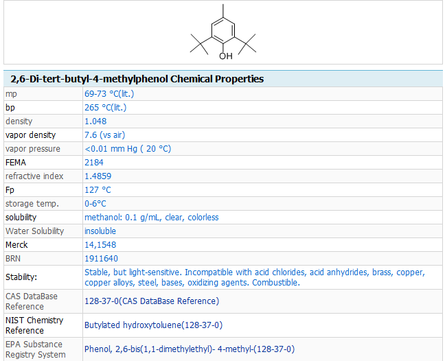Click the Water Solubility value insoluble
The image size is (445, 361).
coord(100,231)
